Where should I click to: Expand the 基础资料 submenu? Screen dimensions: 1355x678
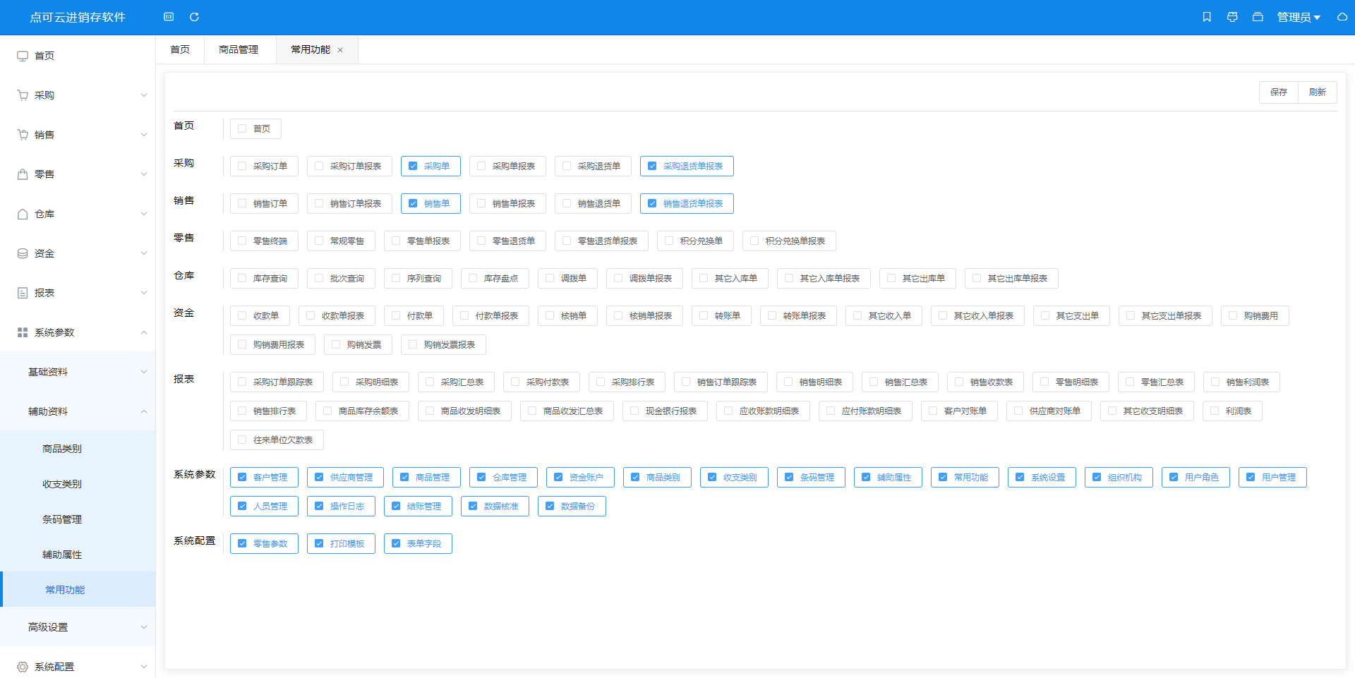tap(78, 372)
